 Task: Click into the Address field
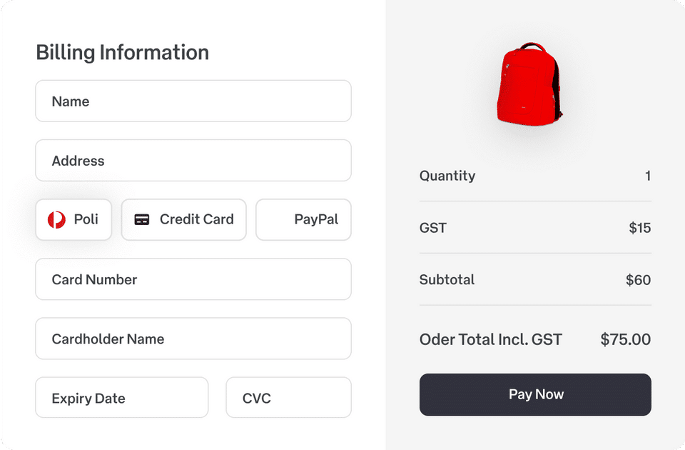(193, 161)
